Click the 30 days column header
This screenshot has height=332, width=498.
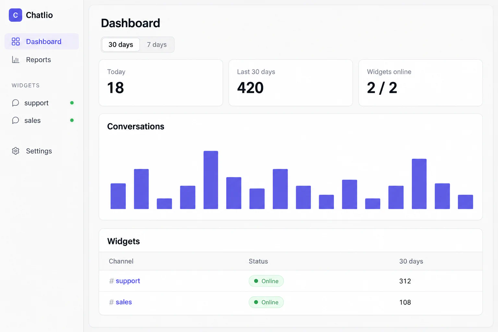411,261
